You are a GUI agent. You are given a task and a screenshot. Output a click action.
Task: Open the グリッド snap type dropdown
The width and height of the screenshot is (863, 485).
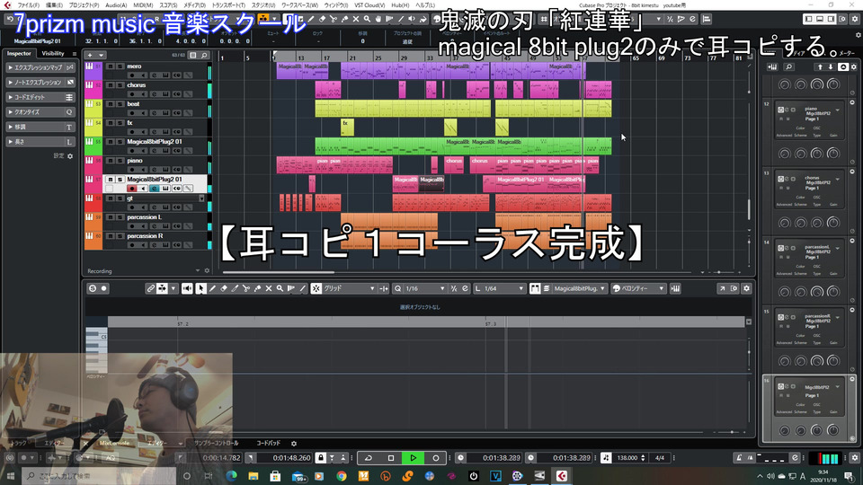point(349,288)
